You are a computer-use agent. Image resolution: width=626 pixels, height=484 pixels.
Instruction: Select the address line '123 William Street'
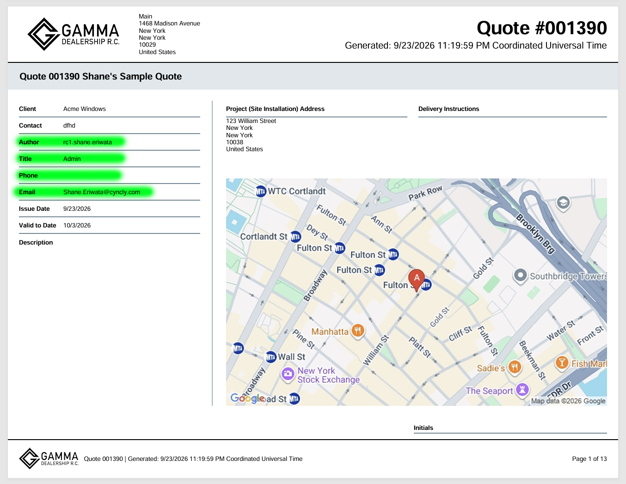coord(251,121)
